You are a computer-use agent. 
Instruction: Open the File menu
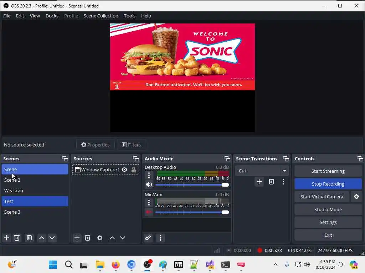[x=7, y=16]
